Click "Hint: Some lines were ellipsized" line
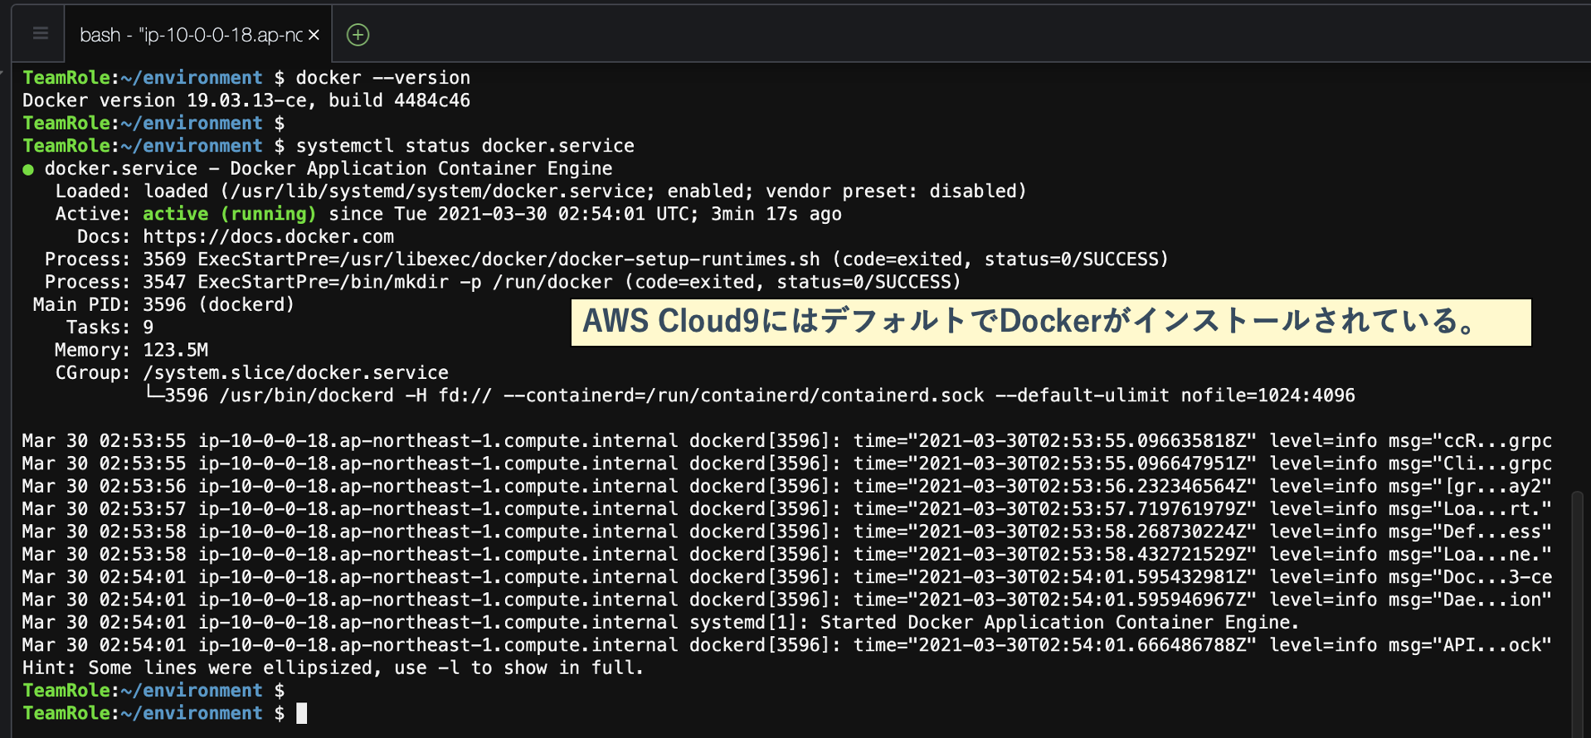 (333, 668)
